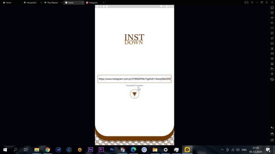Open Task View on the taskbar
The height and width of the screenshot is (154, 275).
[x=26, y=150]
